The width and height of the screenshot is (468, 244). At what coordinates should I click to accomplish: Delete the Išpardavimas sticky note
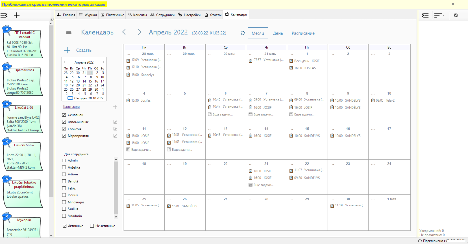point(7,67)
